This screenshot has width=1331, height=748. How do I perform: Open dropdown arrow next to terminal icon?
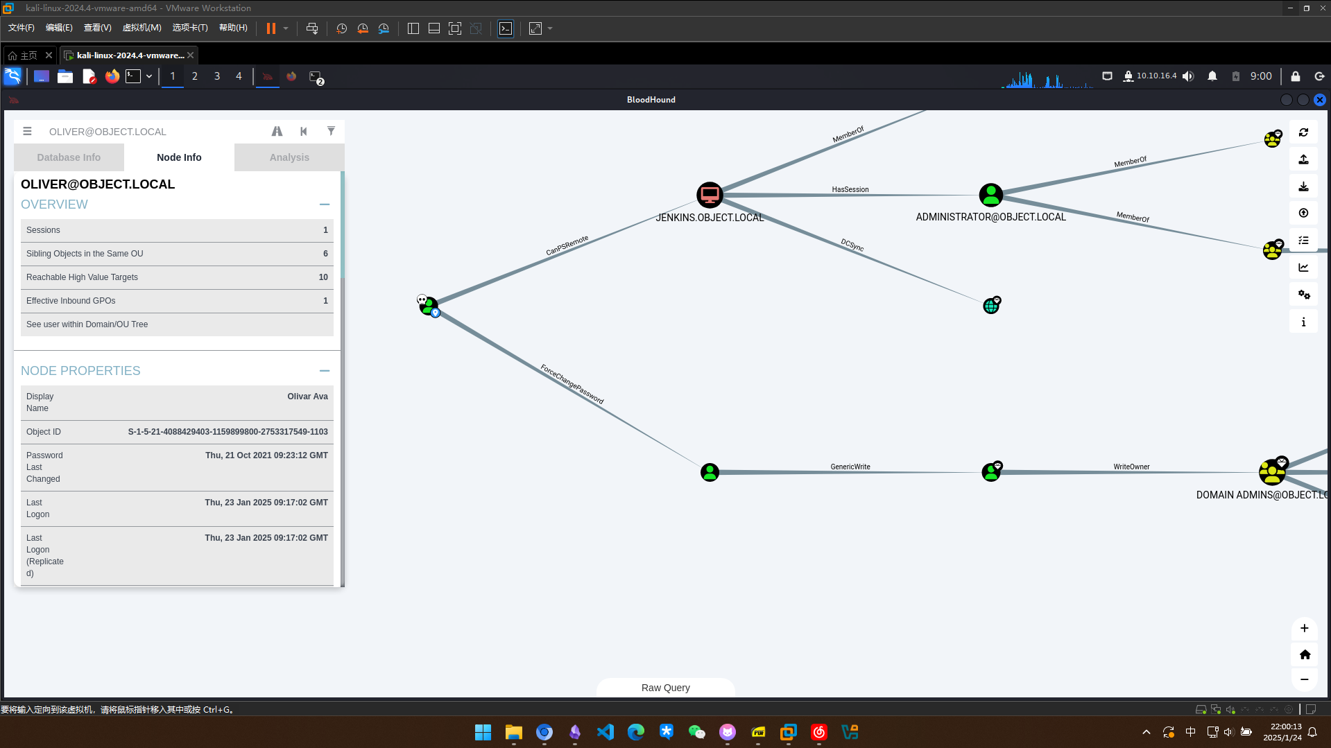(x=149, y=76)
